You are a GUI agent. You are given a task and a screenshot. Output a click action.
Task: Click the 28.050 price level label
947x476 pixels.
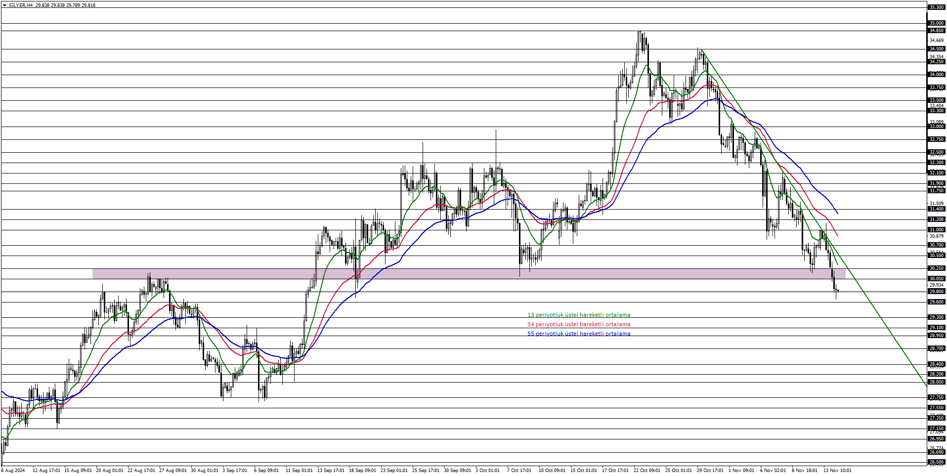pos(937,382)
